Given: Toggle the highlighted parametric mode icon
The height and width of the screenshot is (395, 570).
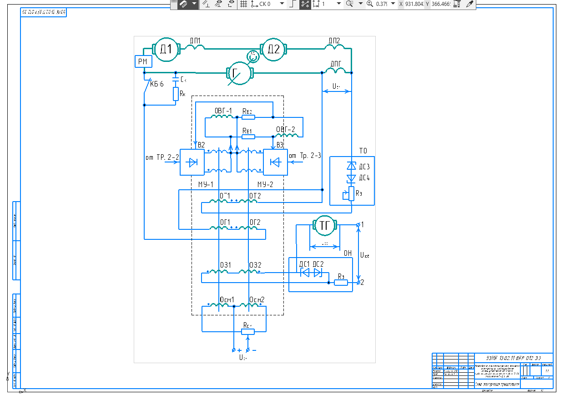Looking at the screenshot, I should coord(305,4).
